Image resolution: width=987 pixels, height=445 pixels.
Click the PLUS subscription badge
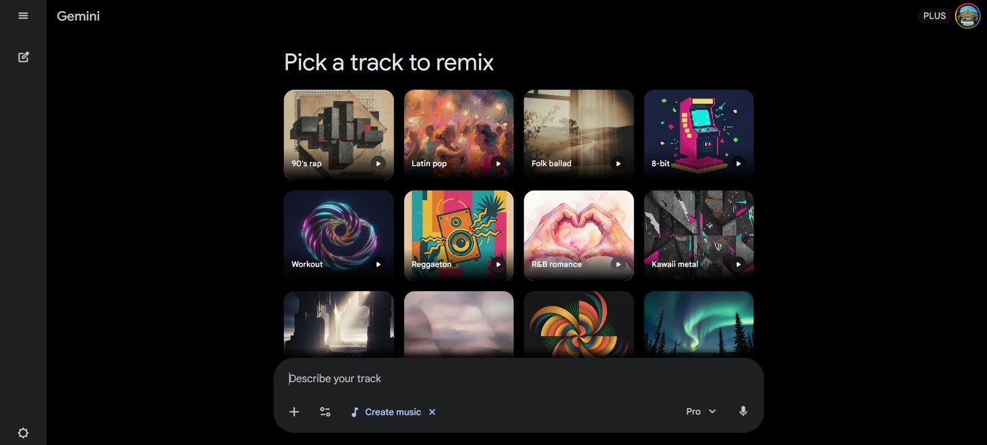coord(935,16)
